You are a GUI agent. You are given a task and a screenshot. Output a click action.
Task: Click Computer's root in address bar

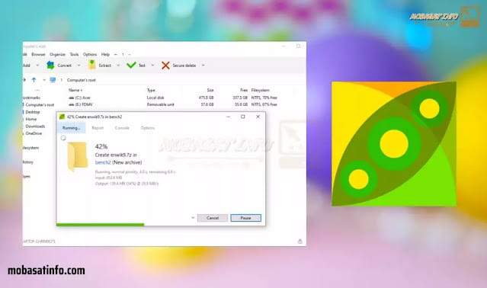coord(82,80)
